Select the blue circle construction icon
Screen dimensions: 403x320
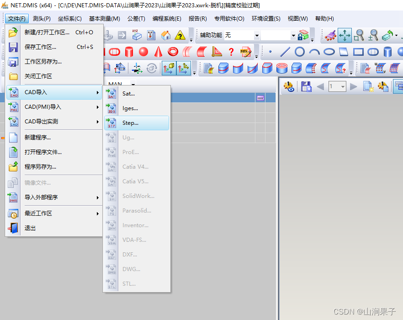[x=300, y=52]
